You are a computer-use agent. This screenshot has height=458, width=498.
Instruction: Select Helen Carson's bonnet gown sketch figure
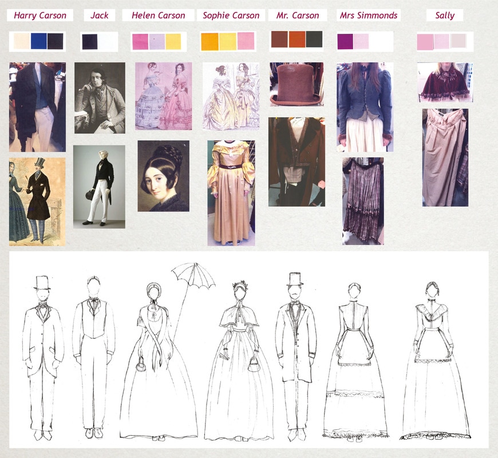tap(159, 361)
